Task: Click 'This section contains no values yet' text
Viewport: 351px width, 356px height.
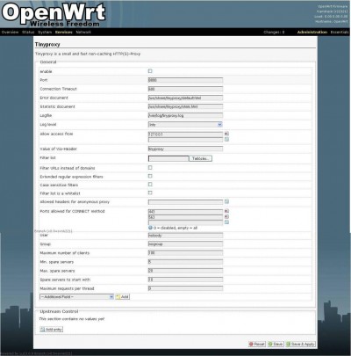Action: pyautogui.click(x=72, y=319)
